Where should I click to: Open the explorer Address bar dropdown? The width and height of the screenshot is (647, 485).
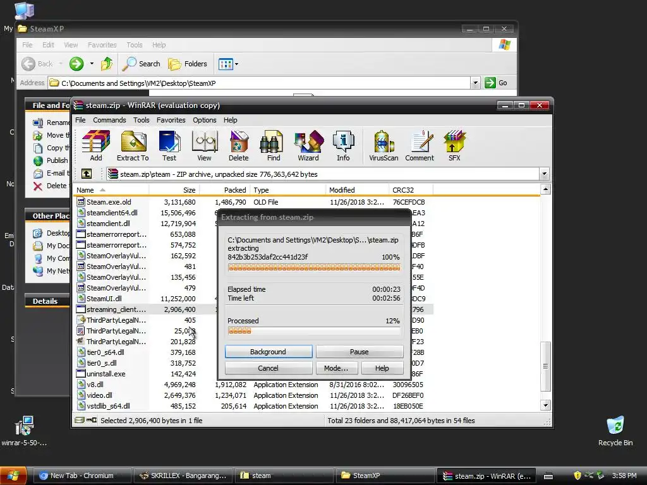coord(475,83)
